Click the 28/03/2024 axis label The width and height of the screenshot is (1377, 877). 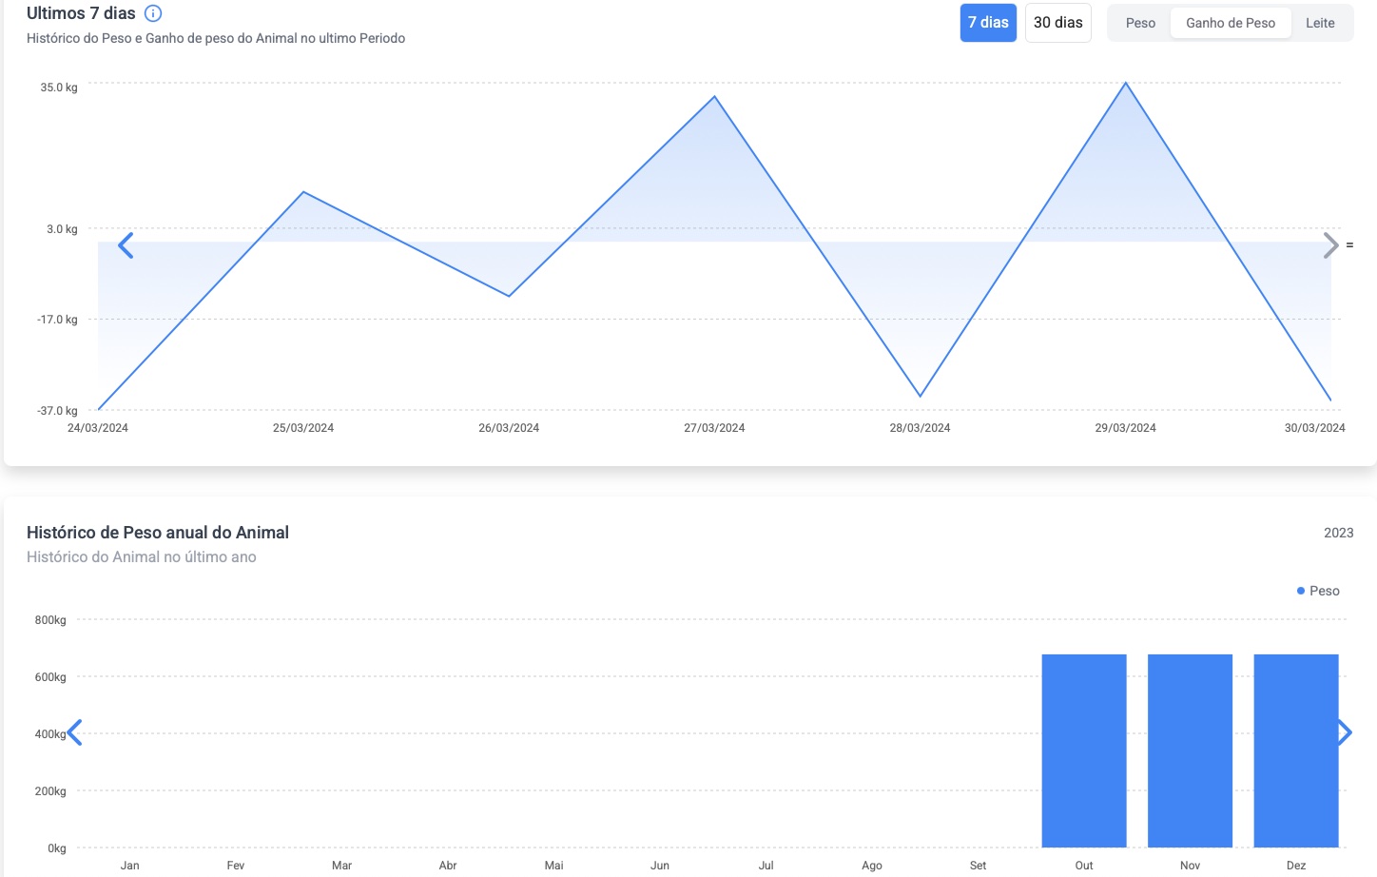[920, 428]
